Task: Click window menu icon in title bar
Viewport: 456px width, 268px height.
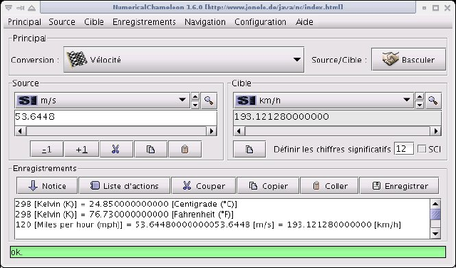Action: 9,8
